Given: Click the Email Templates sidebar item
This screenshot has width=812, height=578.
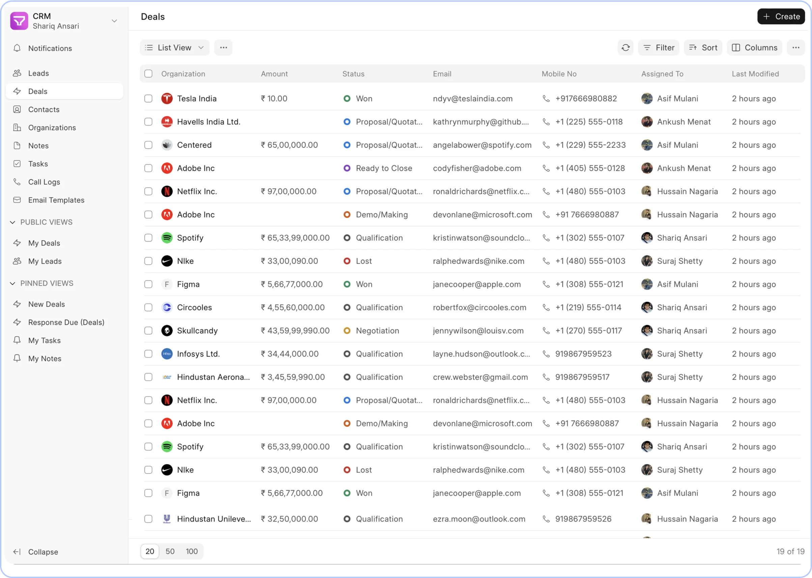Looking at the screenshot, I should [56, 200].
